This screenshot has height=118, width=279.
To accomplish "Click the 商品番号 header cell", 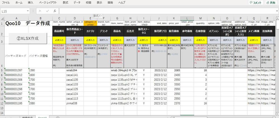I will click(59, 31).
